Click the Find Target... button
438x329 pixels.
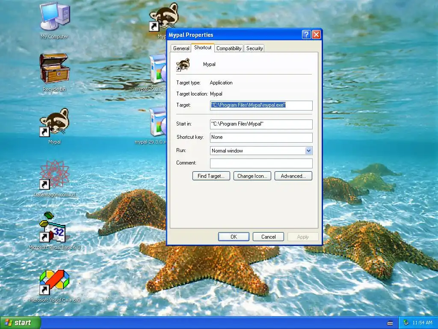click(x=211, y=176)
